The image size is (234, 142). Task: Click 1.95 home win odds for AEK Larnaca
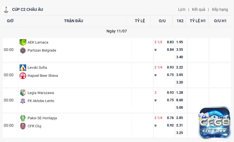180,42
